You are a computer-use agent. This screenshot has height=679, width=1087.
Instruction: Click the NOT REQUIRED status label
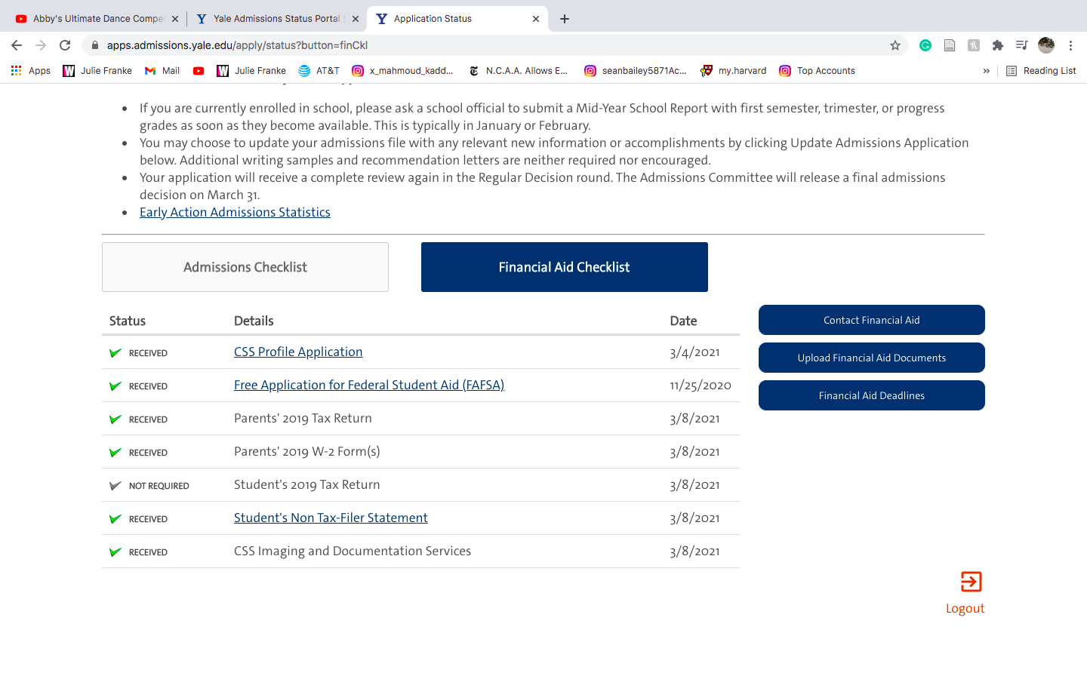point(159,486)
